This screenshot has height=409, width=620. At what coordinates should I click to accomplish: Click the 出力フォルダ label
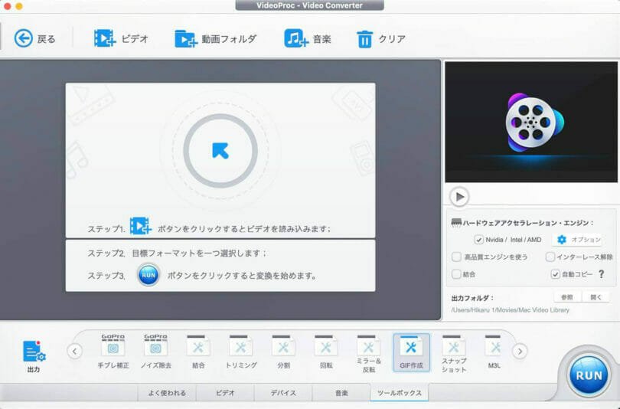472,298
